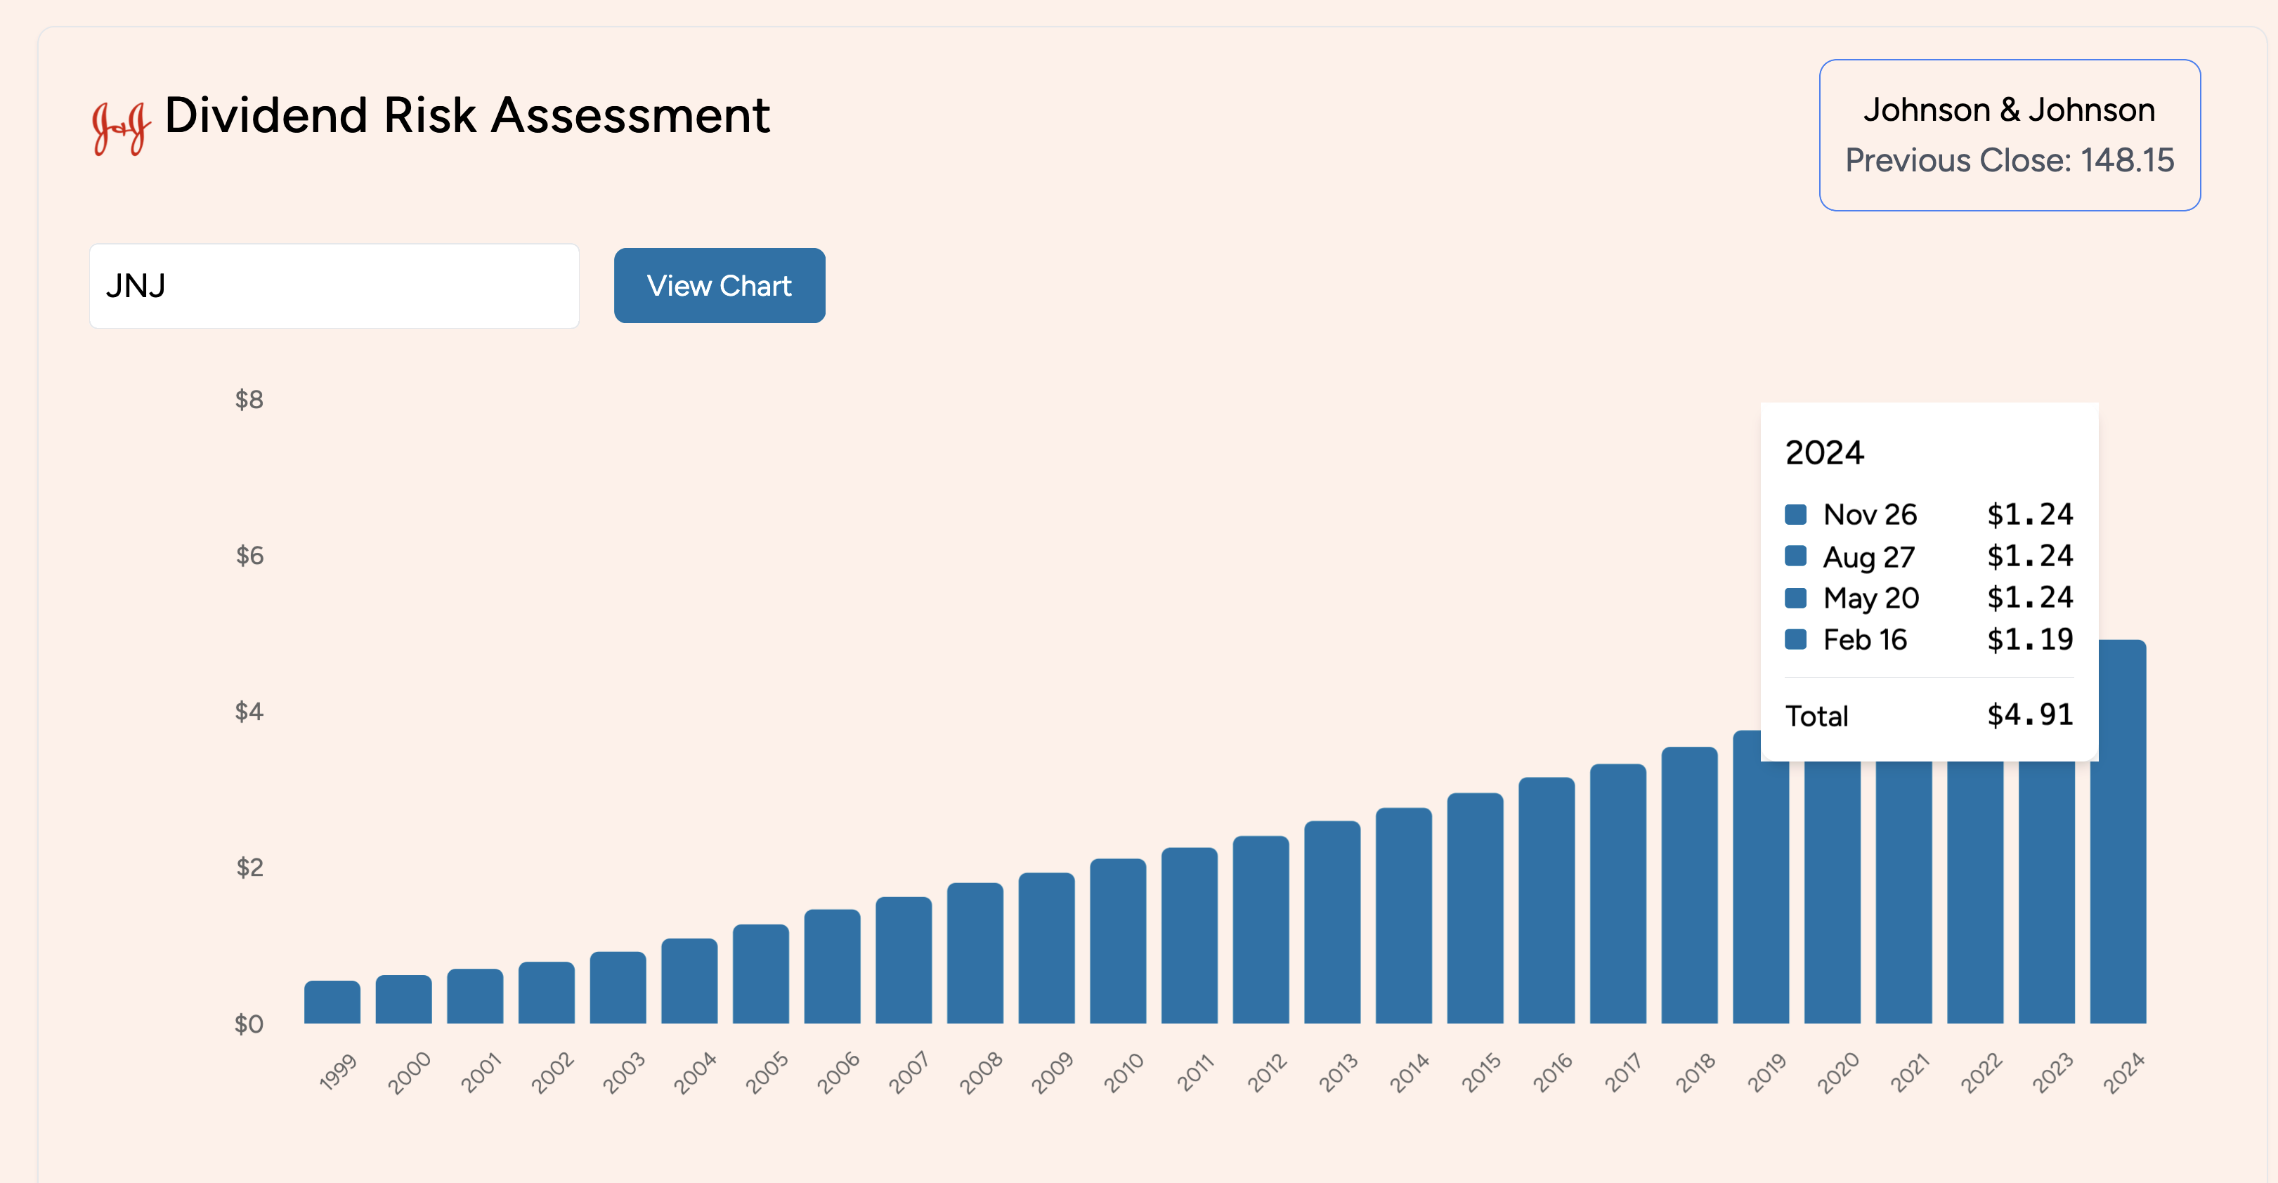This screenshot has width=2278, height=1183.
Task: Click the Dividend Risk Assessment heading
Action: click(x=467, y=116)
